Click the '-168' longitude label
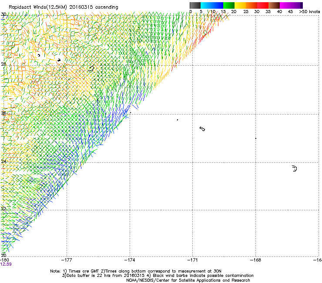Image resolution: width=322 pixels, height=283 pixels. coord(256,260)
